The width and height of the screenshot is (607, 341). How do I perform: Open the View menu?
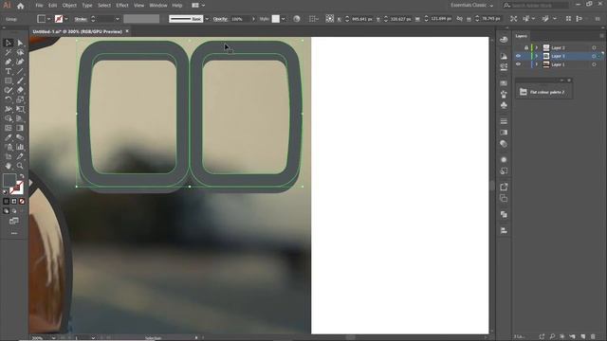click(139, 6)
